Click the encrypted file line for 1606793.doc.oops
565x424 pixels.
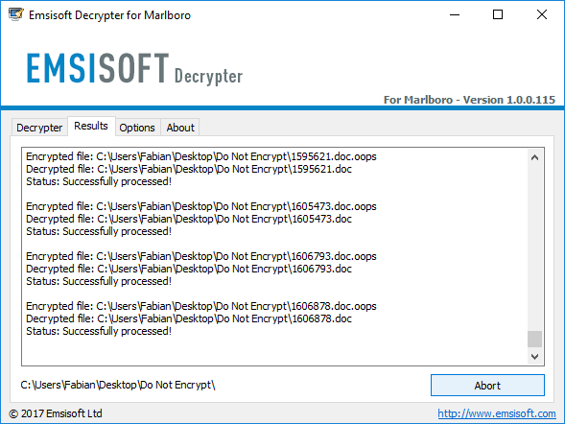point(201,256)
